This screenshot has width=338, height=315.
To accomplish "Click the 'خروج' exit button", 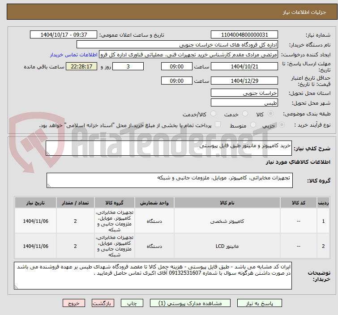I will coord(74,303).
